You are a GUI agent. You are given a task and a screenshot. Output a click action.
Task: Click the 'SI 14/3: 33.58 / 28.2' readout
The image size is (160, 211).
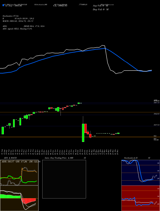click(x=24, y=19)
